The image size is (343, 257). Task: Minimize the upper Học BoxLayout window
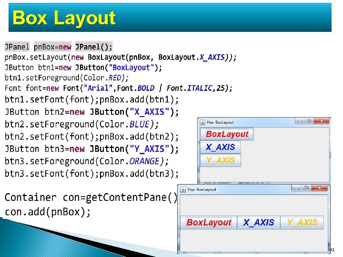[x=300, y=121]
